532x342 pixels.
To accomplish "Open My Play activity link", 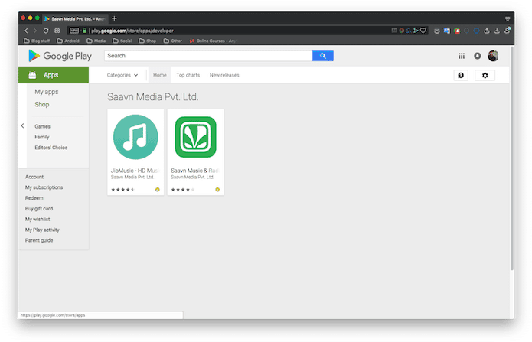I will click(42, 230).
